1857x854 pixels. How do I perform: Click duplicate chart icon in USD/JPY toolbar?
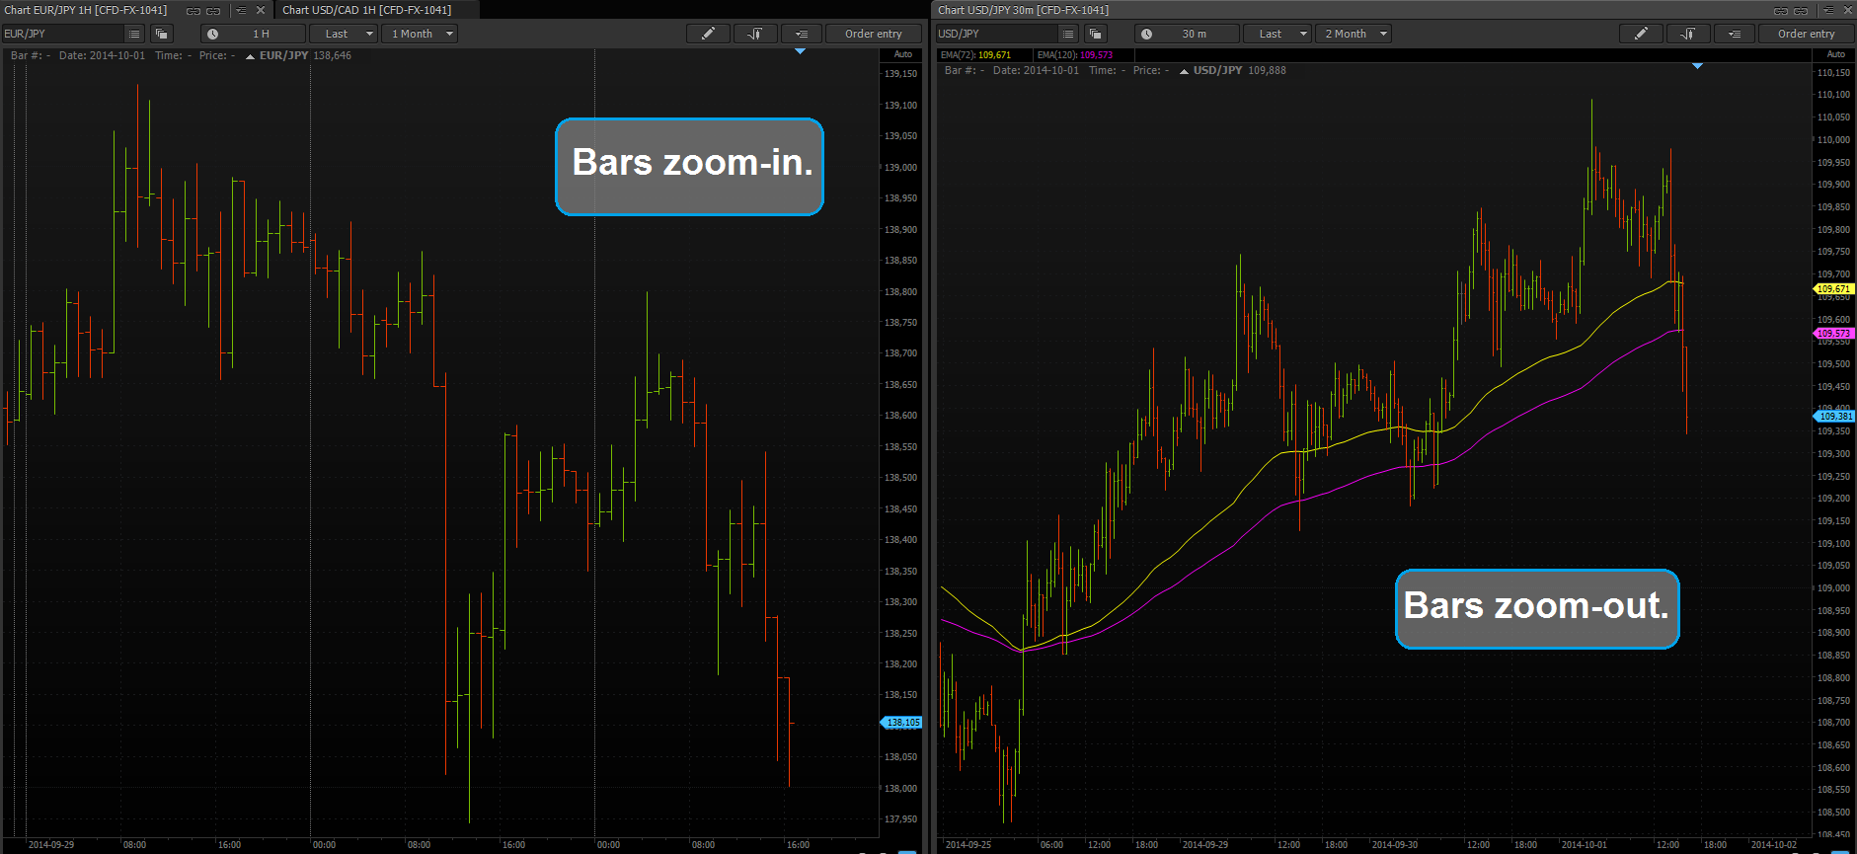[x=1095, y=34]
